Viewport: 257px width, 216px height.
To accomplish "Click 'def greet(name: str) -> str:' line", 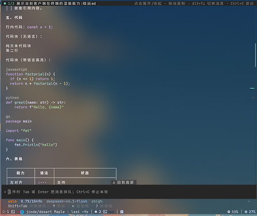I will pos(36,103).
